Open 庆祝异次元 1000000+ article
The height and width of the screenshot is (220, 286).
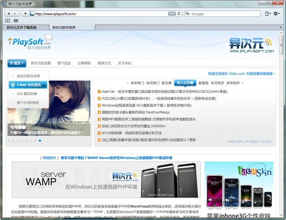(x=134, y=126)
